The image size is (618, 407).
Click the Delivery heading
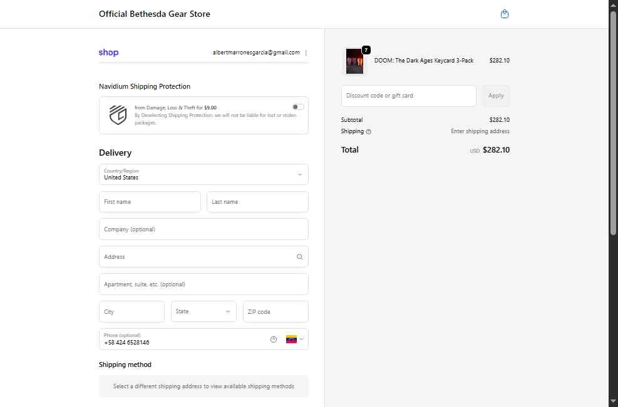click(115, 153)
